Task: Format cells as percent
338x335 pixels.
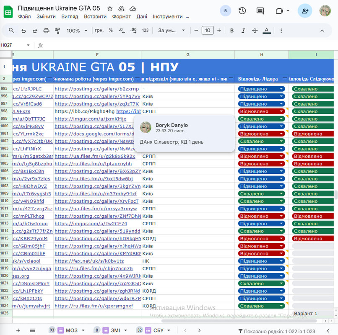Action: pyautogui.click(x=111, y=30)
